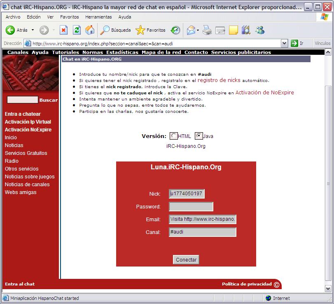The height and width of the screenshot is (304, 334).
Task: Open Tutoriales in the navigation bar
Action: pos(65,52)
